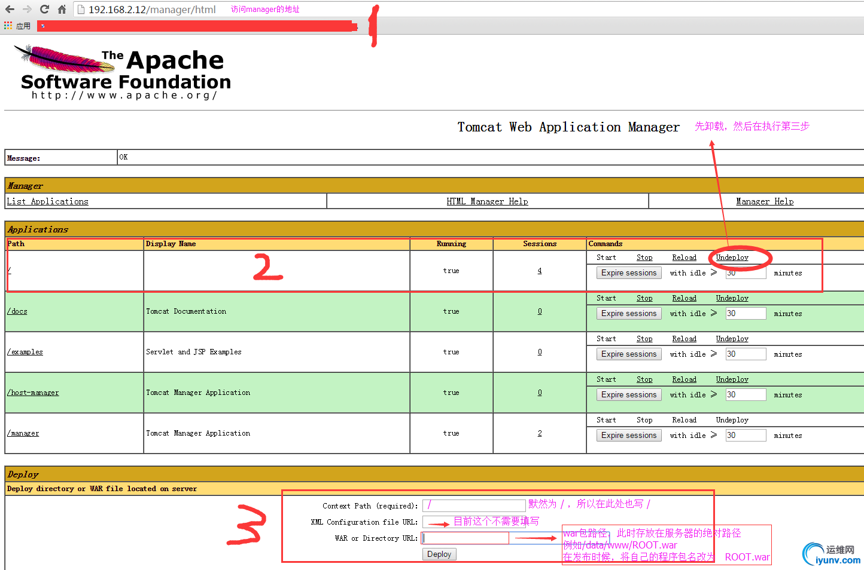Viewport: 864px width, 570px height.
Task: Open the /examples application path
Action: tap(25, 352)
